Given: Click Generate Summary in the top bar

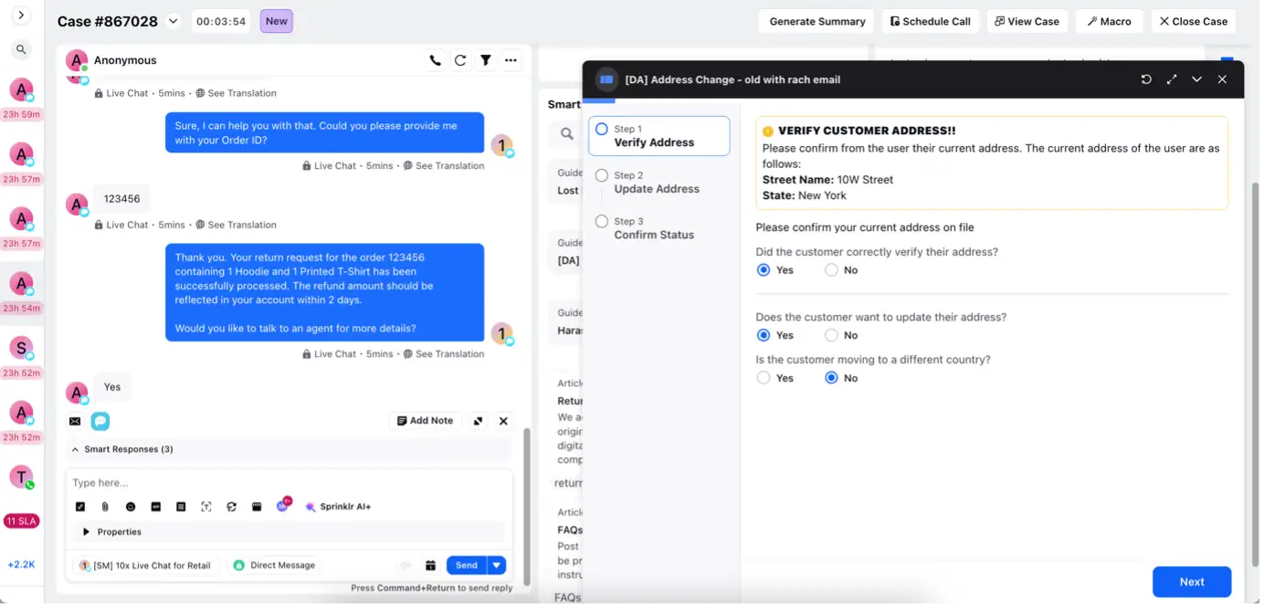Looking at the screenshot, I should pos(816,20).
